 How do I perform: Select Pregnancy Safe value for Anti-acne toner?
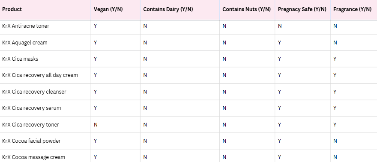click(x=280, y=26)
